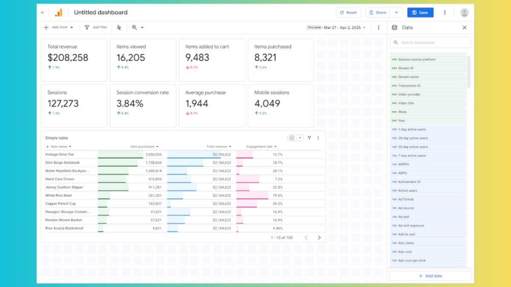Open the Total revenue column dropdown
Viewport: 511px width, 287px height.
(230, 147)
